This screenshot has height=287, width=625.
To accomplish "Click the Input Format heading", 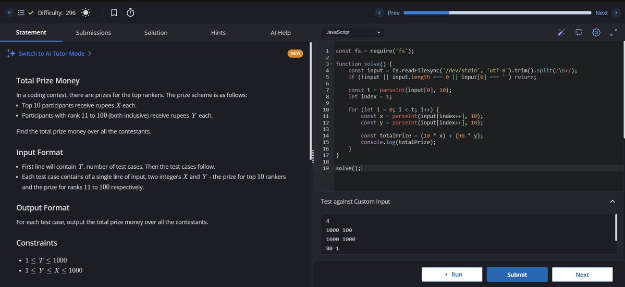I will (40, 153).
